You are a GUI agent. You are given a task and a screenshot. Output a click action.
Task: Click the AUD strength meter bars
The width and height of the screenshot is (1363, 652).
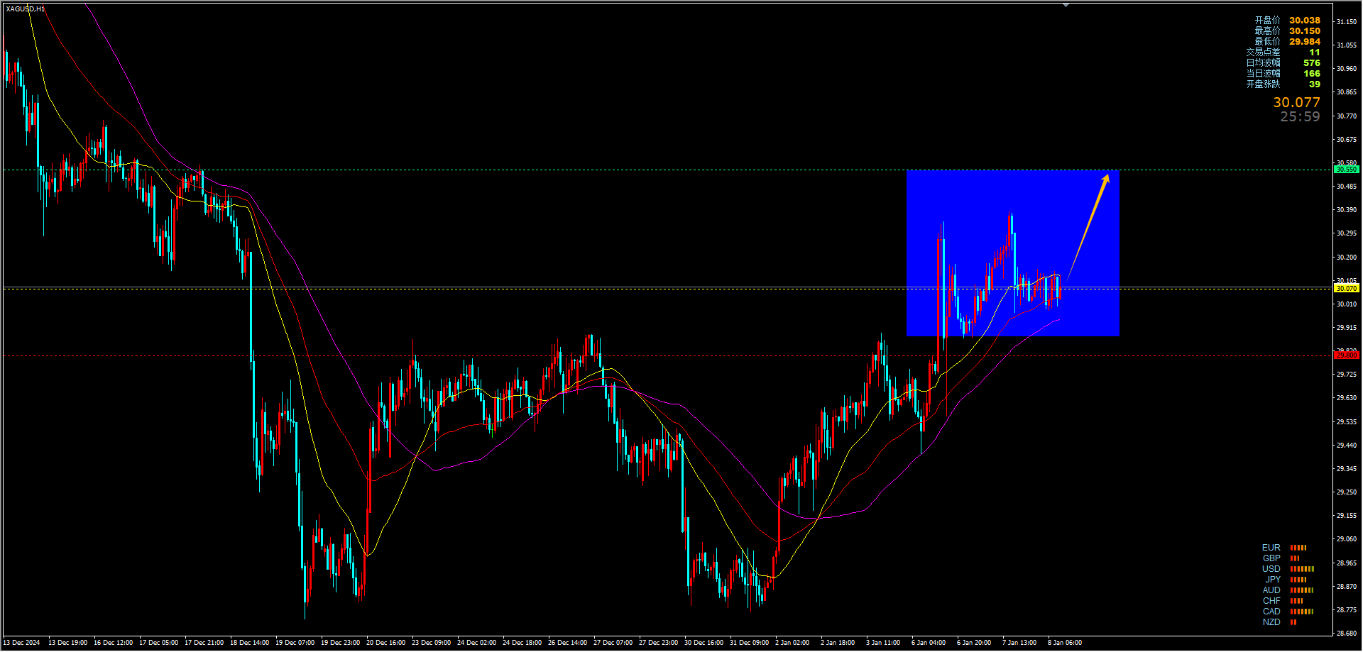point(1302,590)
